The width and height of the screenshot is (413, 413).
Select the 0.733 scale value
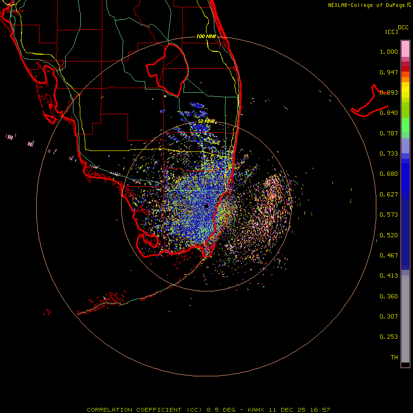pos(389,154)
